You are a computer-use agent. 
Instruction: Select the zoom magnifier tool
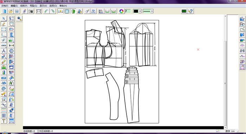click(19, 19)
